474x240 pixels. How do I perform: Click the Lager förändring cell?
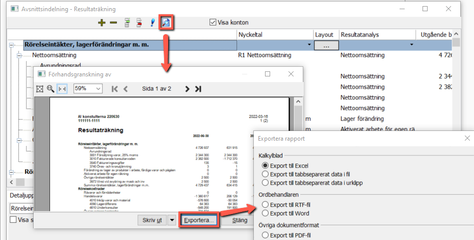coord(362,119)
